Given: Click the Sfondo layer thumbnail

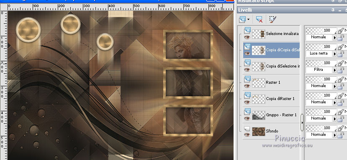Looking at the screenshot, I should click(x=259, y=131).
